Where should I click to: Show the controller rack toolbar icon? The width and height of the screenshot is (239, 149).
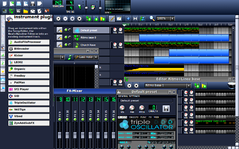(x=47, y=11)
